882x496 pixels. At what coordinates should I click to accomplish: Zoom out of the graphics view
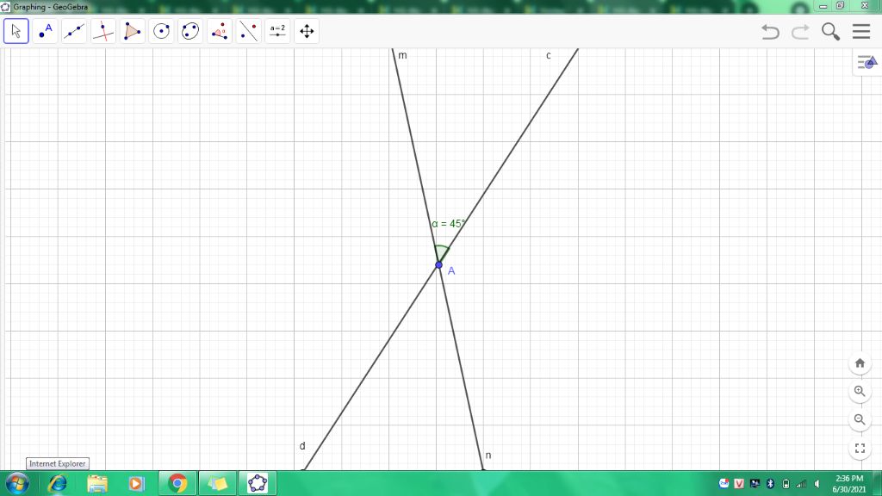(860, 419)
